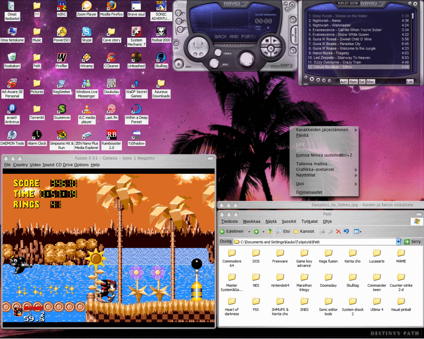
Task: Select the Scummvm desktop icon
Action: 62,112
